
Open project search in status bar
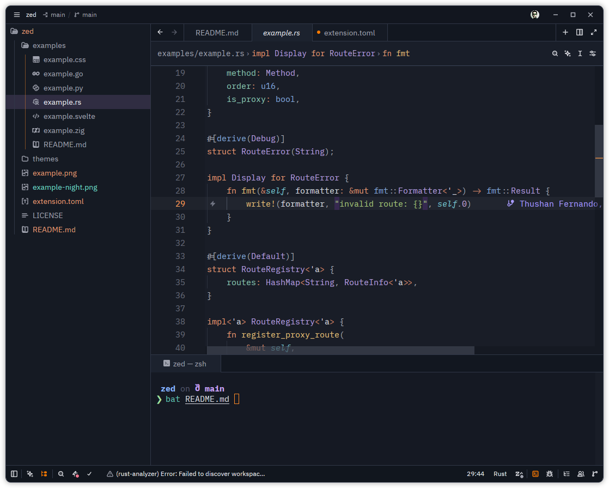point(61,474)
